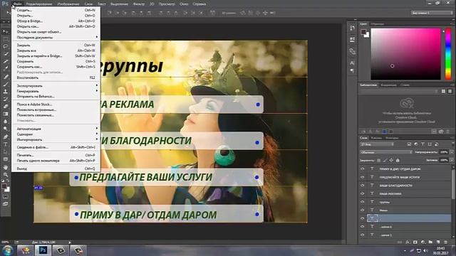Open Последние документы submenu

56,37
